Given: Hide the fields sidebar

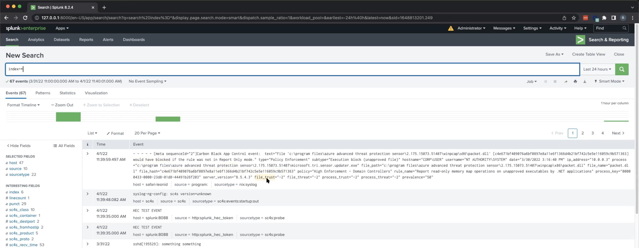Looking at the screenshot, I should tap(19, 146).
